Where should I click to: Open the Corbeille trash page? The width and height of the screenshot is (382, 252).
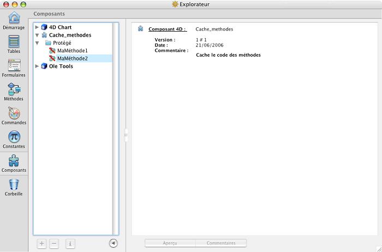tap(14, 185)
